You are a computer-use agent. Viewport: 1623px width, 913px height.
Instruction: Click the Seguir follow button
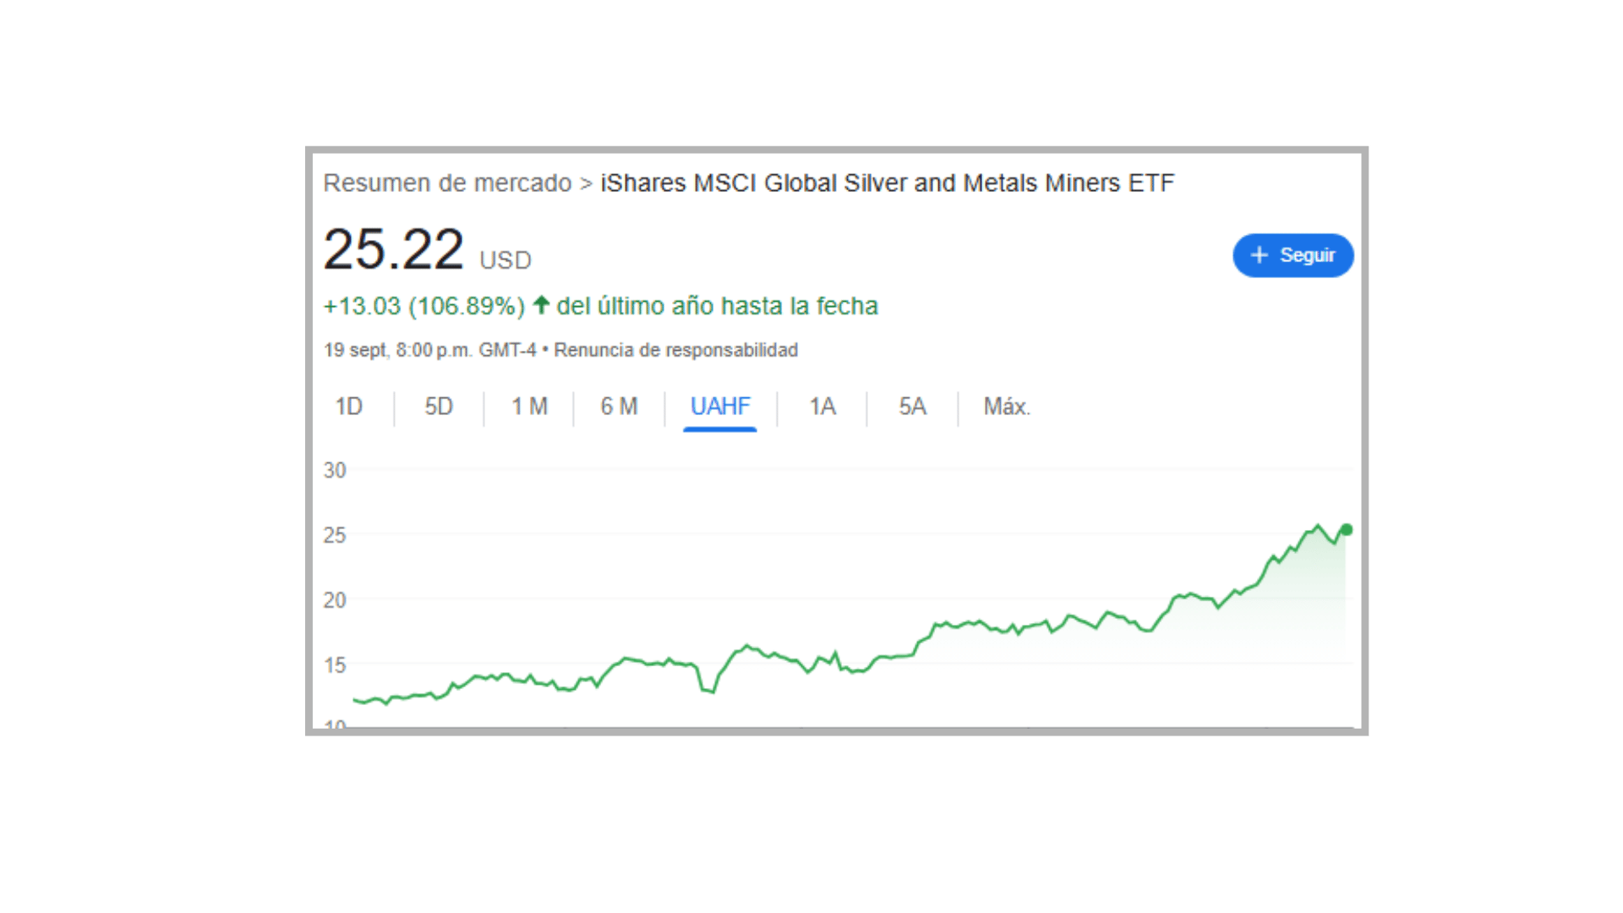(x=1292, y=255)
